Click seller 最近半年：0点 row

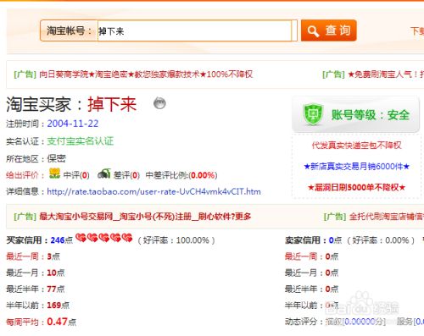click(x=311, y=289)
